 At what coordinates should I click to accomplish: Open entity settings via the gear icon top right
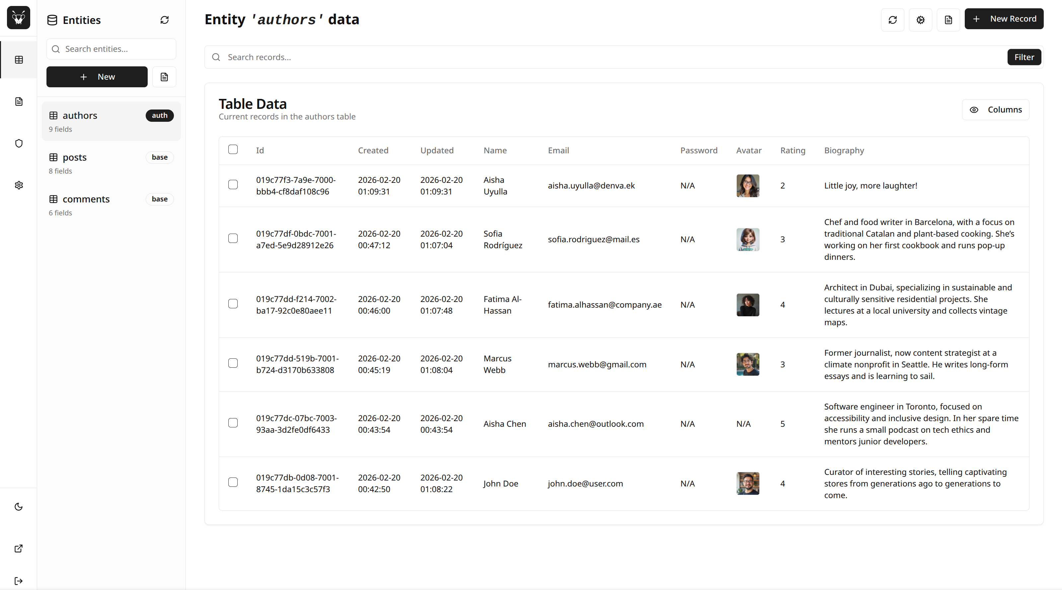click(x=921, y=19)
